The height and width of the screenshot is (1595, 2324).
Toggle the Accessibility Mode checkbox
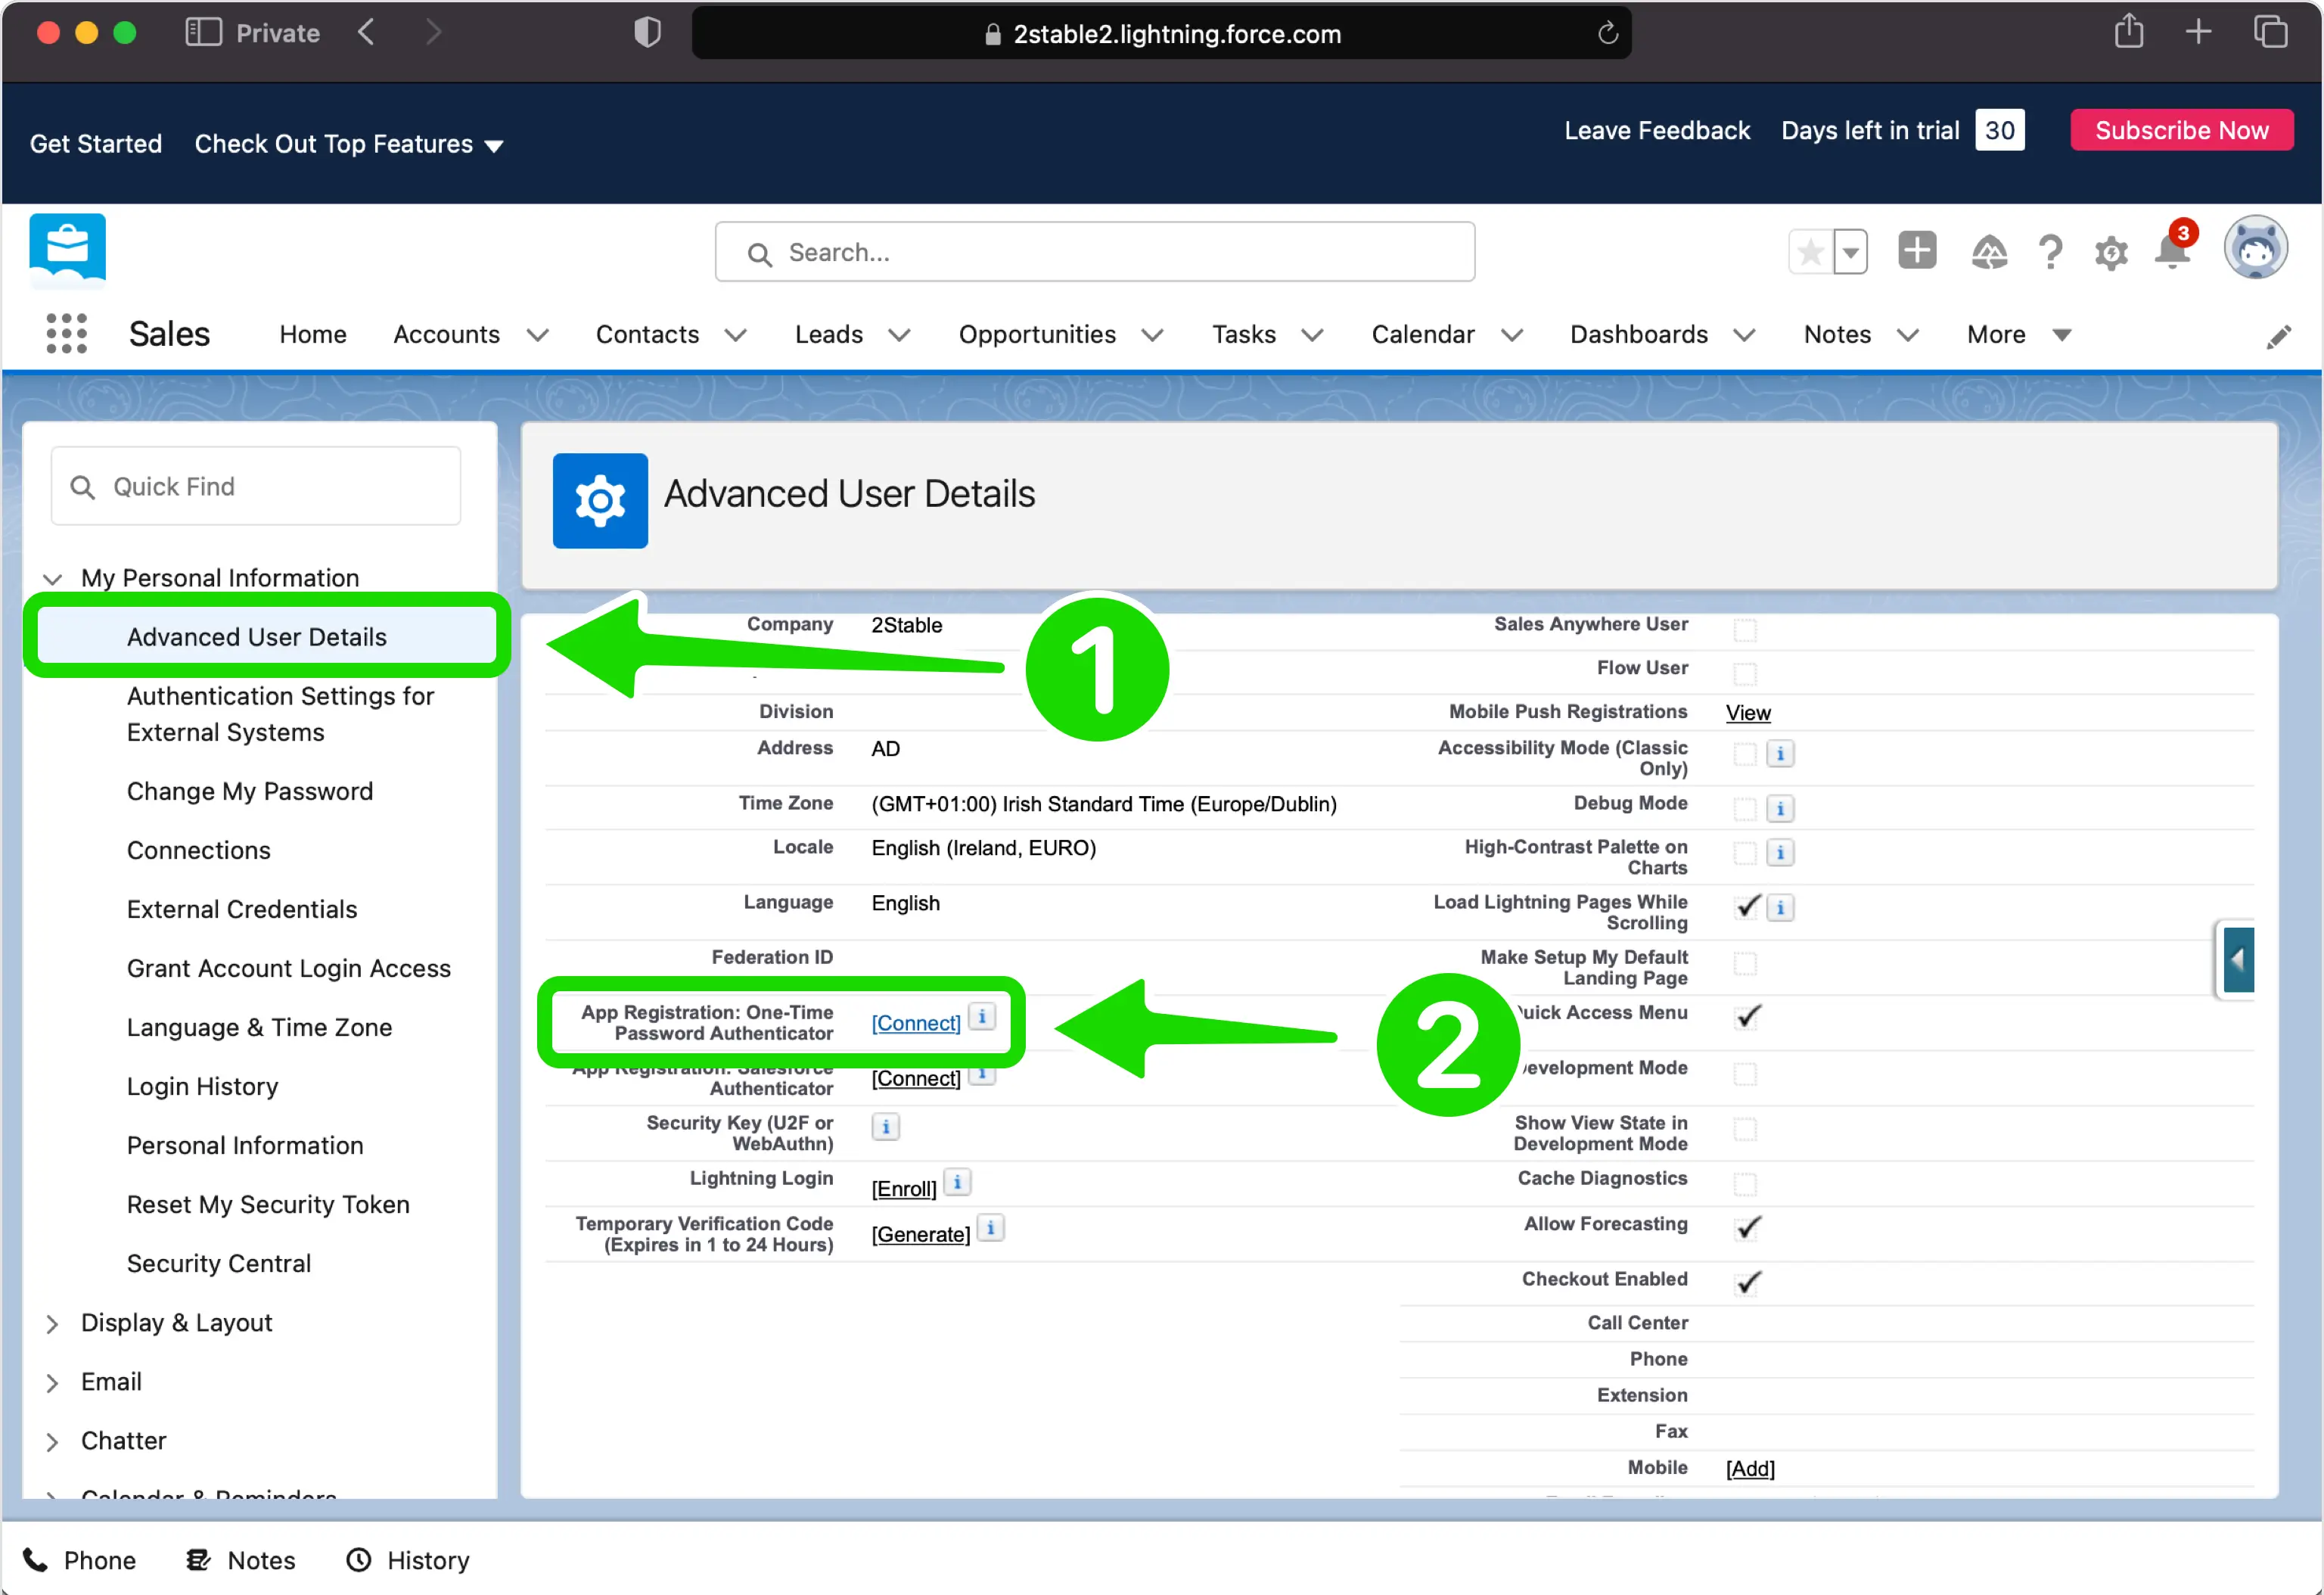click(1745, 754)
